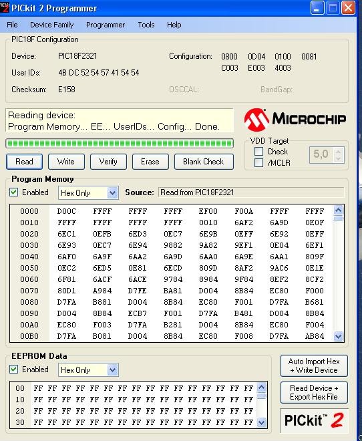The image size is (362, 441).
Task: Decrease VDD voltage with down arrow
Action: (x=338, y=158)
